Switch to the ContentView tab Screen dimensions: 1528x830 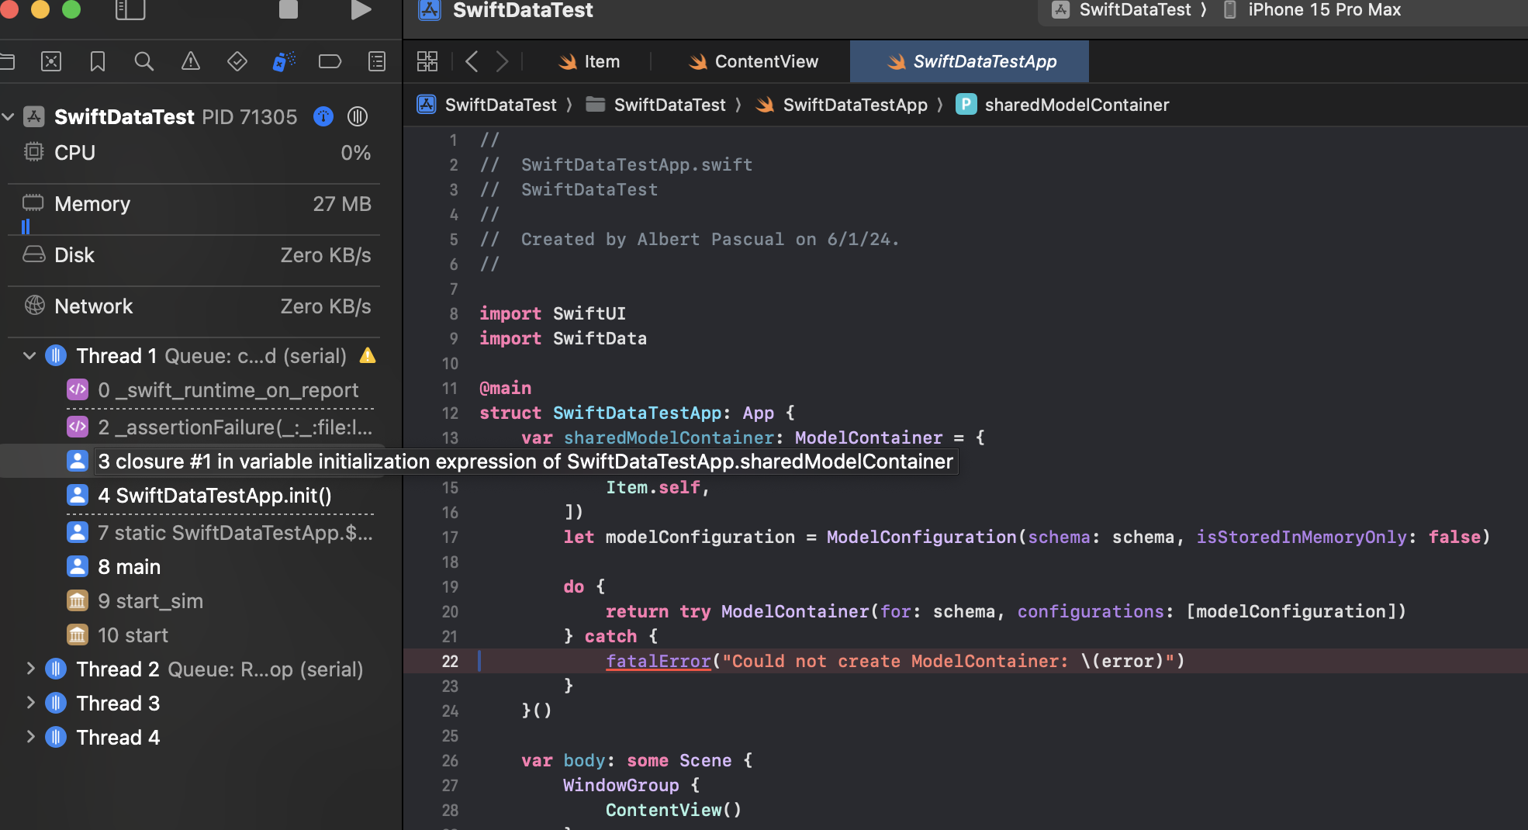[753, 61]
